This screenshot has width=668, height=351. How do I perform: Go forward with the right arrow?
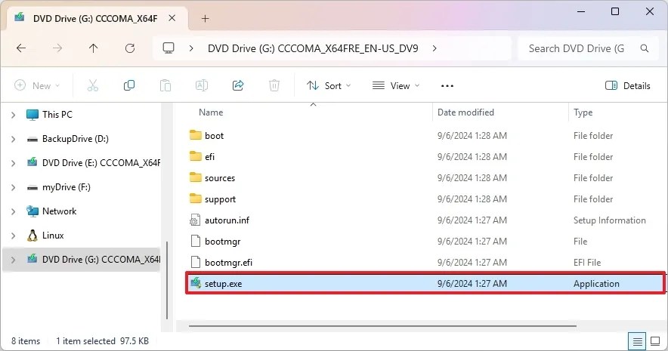pos(57,48)
